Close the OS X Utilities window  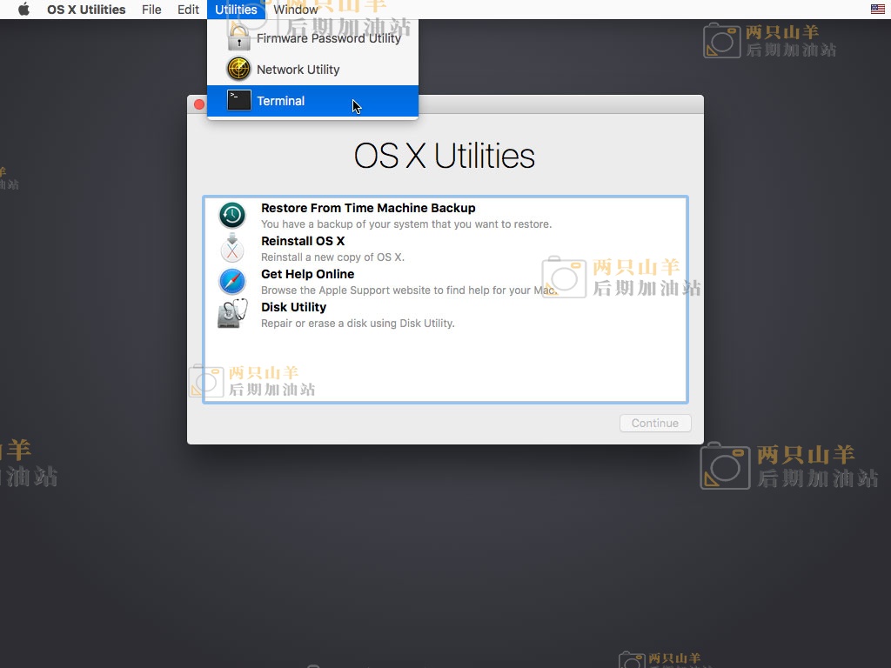(199, 104)
